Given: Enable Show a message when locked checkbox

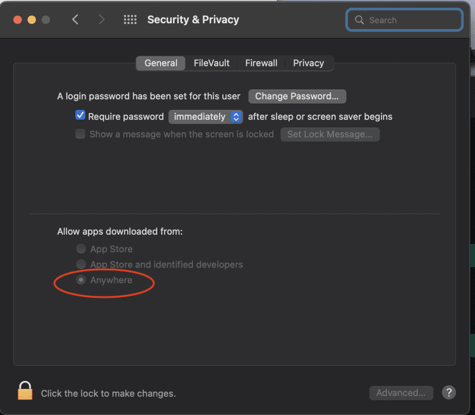Looking at the screenshot, I should [x=80, y=134].
